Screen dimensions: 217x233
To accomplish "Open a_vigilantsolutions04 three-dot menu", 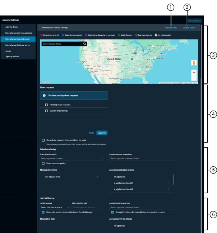I will pyautogui.click(x=168, y=189).
